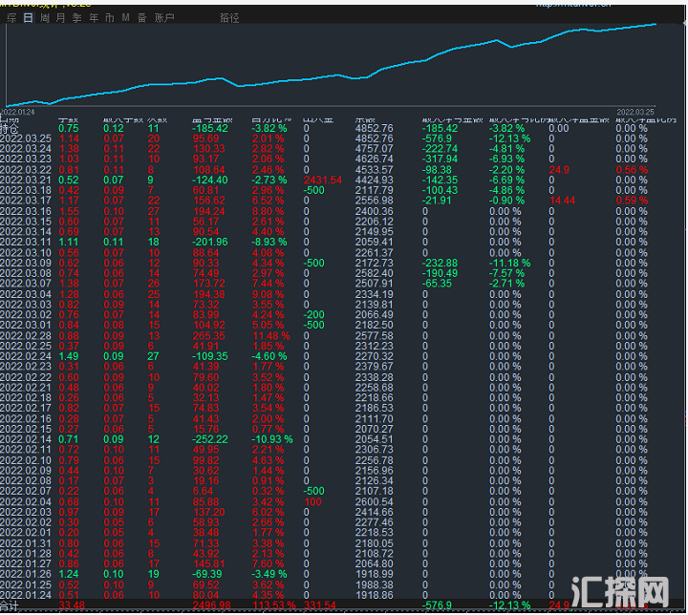Image resolution: width=688 pixels, height=615 pixels.
Task: Click balance 4852.76 in the 持仓 row
Action: coord(374,129)
